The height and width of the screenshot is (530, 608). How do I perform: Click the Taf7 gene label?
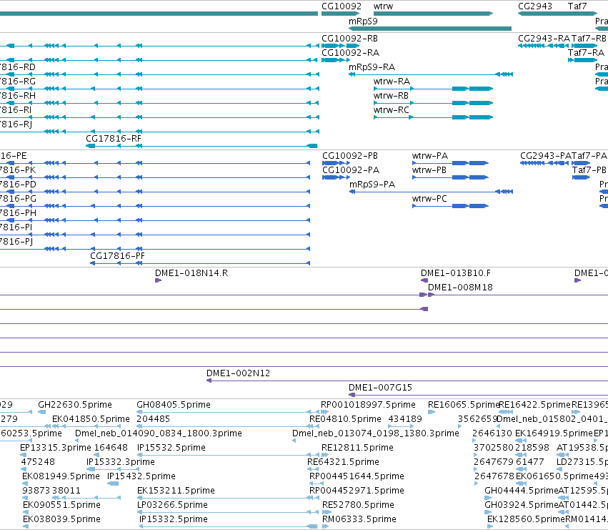[577, 6]
